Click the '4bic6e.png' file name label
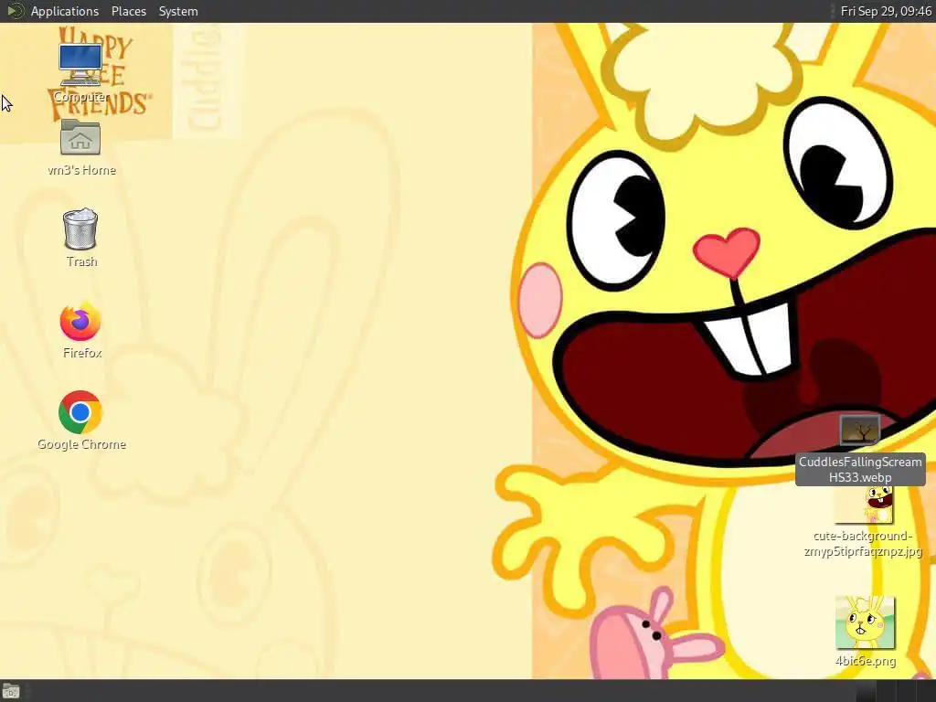936x702 pixels. click(865, 661)
